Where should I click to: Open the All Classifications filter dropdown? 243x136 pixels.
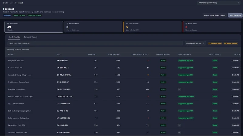pos(195,43)
